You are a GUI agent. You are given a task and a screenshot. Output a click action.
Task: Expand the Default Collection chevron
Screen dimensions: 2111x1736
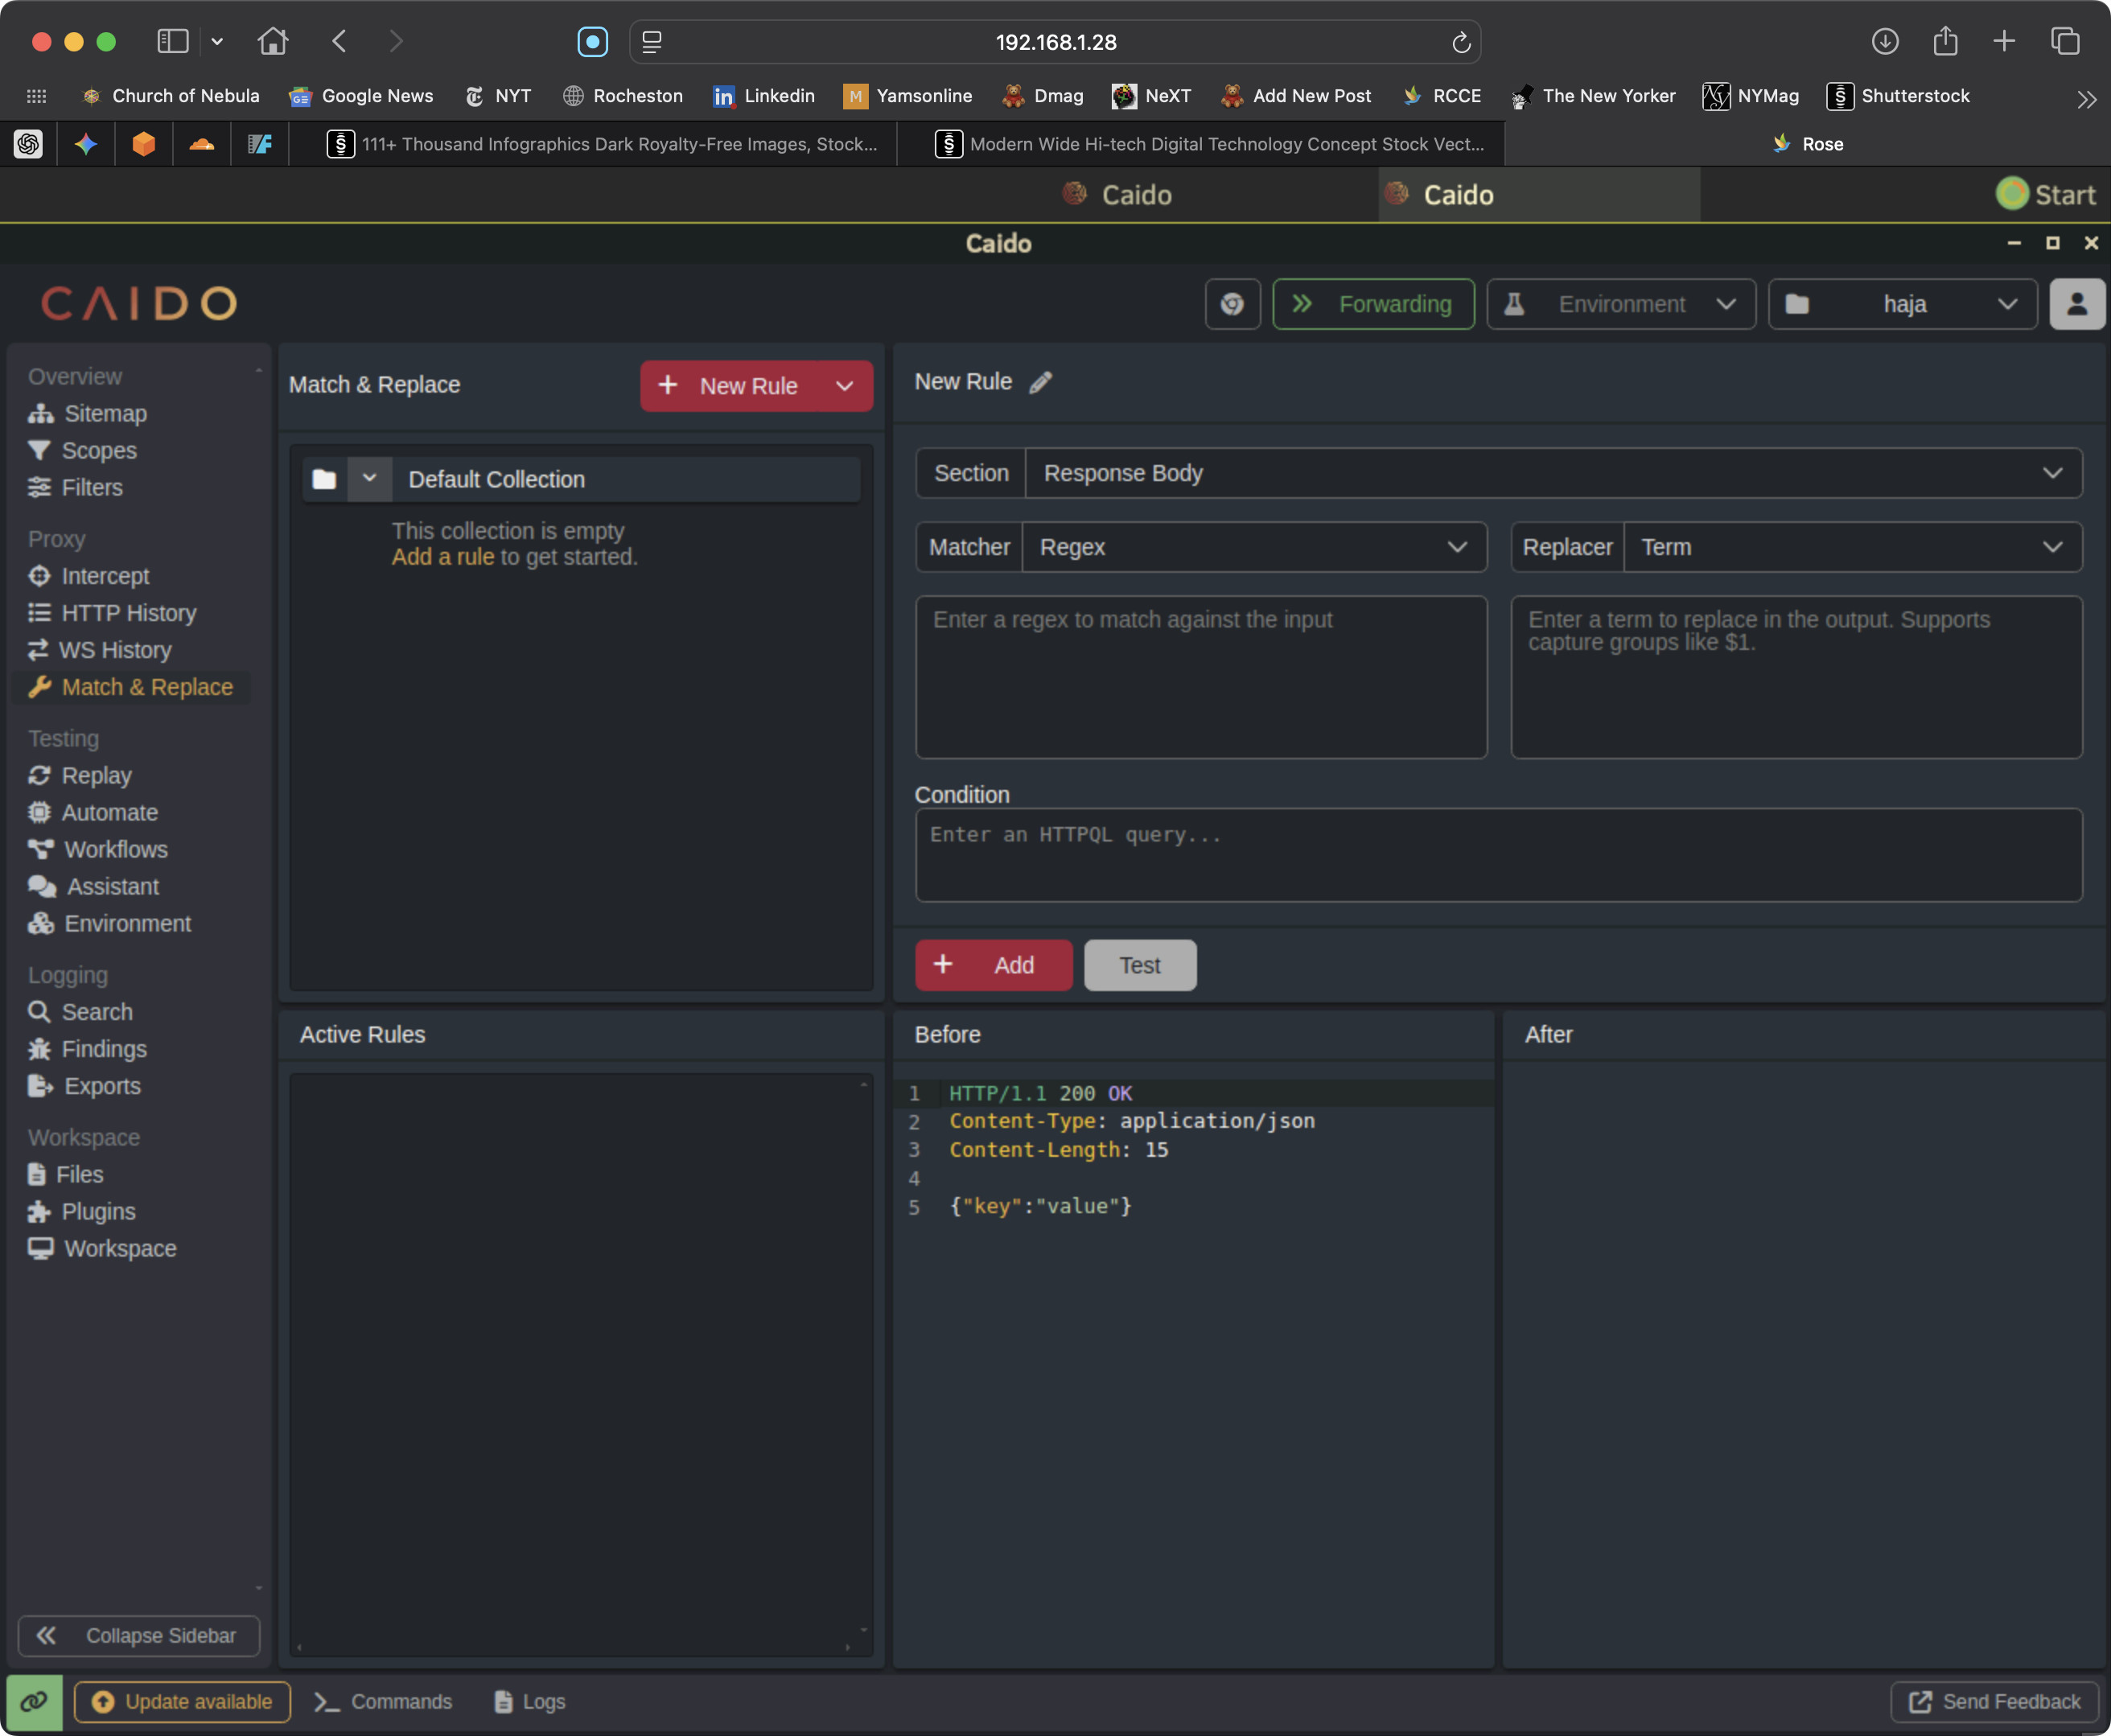click(369, 479)
